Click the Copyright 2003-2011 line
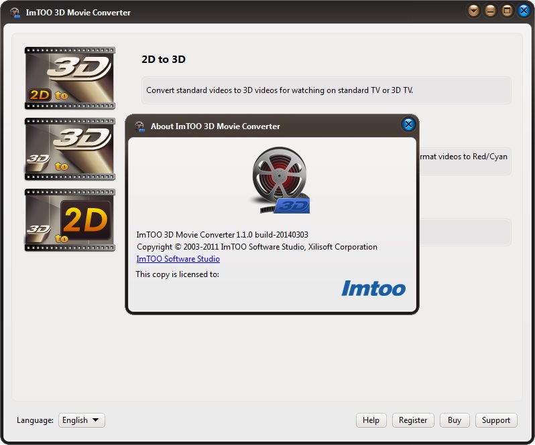 [x=257, y=247]
